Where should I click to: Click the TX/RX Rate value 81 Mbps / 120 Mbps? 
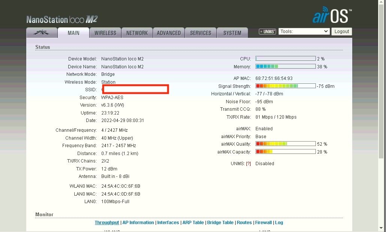pyautogui.click(x=276, y=117)
